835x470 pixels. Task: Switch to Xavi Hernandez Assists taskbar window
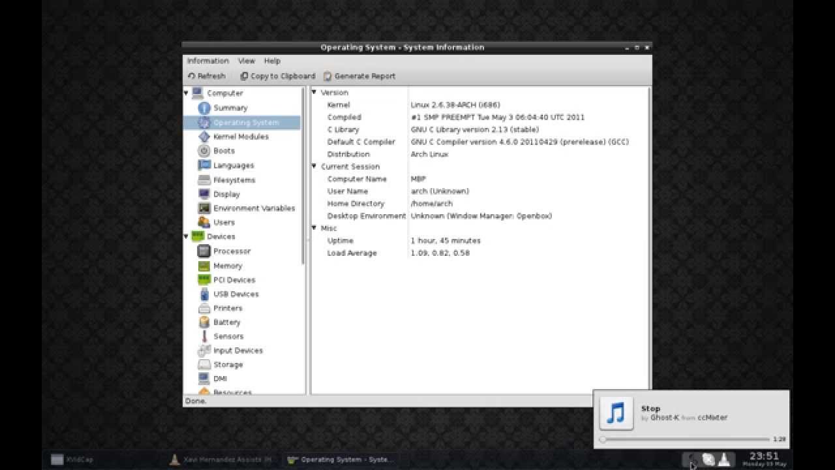[222, 460]
